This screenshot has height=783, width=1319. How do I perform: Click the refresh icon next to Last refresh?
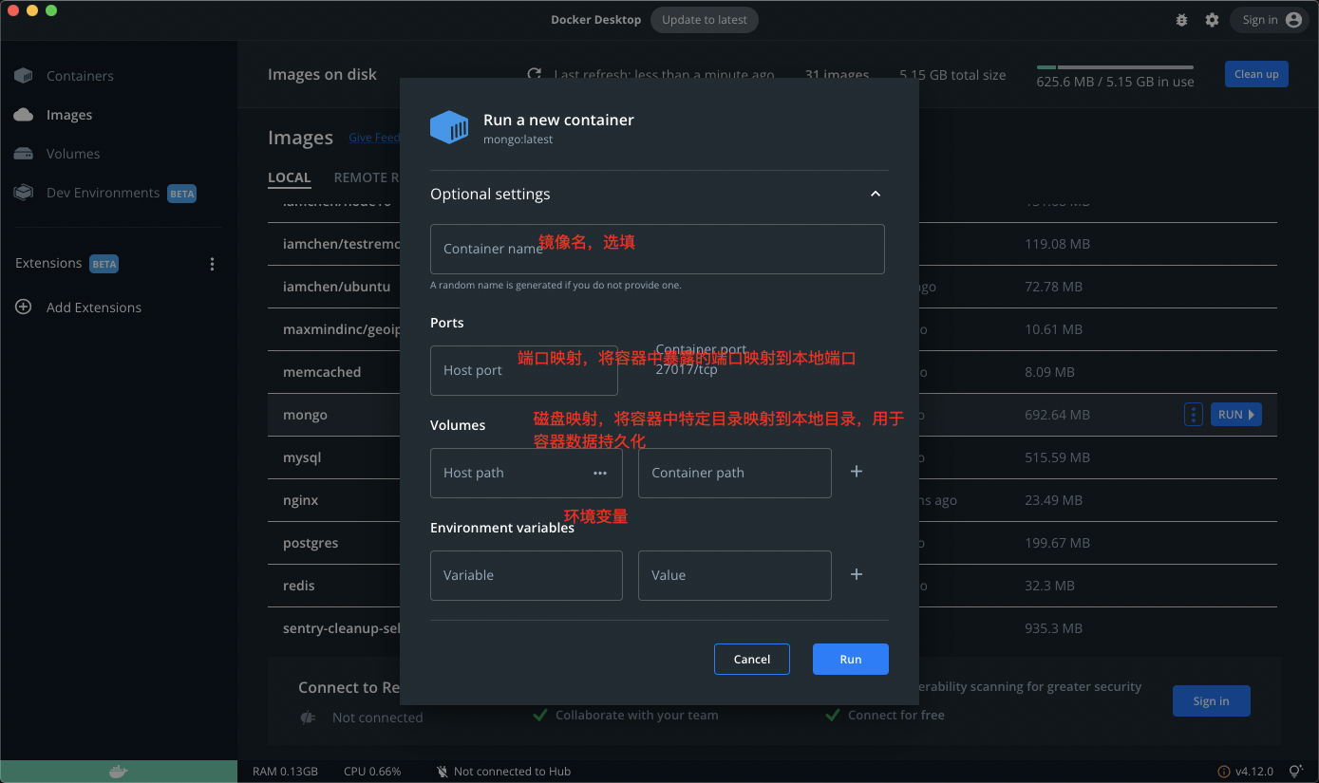(535, 74)
